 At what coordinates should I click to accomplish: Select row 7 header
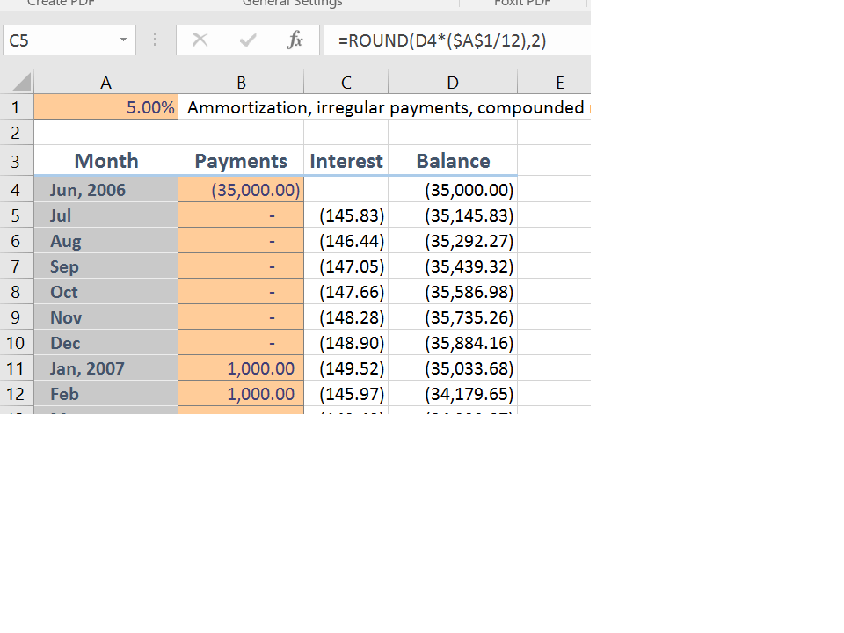point(16,266)
